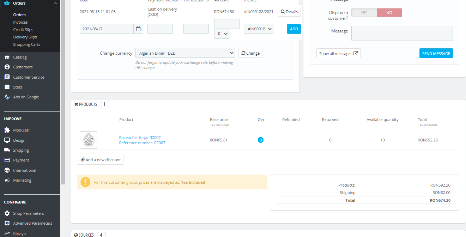Open the #IN00018 invoice dropdown

[x=259, y=29]
